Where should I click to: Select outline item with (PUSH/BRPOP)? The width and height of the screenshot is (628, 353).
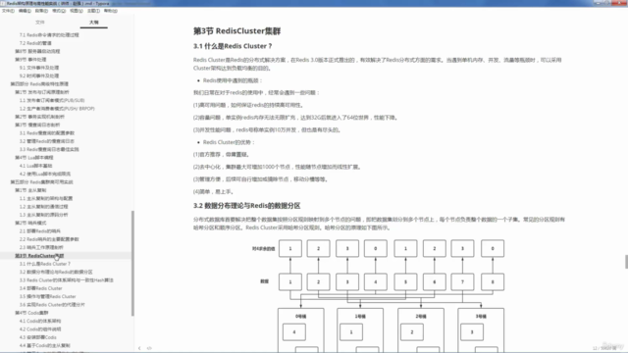tap(57, 109)
